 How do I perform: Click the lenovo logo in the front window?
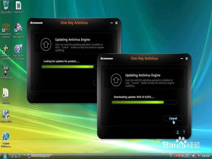pos(107,58)
